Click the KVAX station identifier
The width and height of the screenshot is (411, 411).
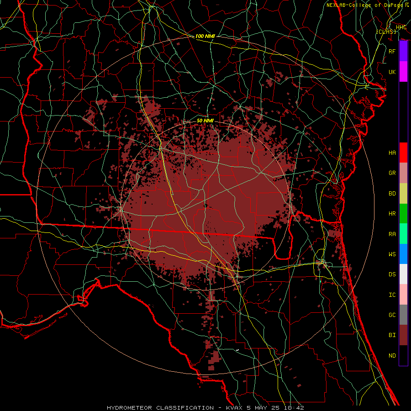[235, 408]
